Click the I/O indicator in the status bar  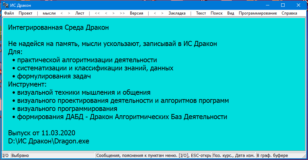tap(5, 156)
